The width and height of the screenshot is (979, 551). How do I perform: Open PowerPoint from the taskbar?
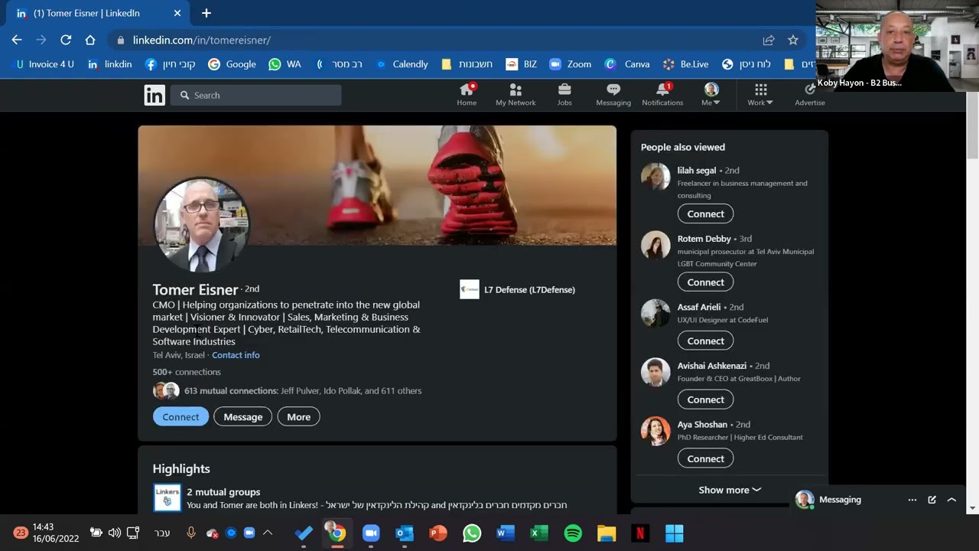pyautogui.click(x=438, y=533)
